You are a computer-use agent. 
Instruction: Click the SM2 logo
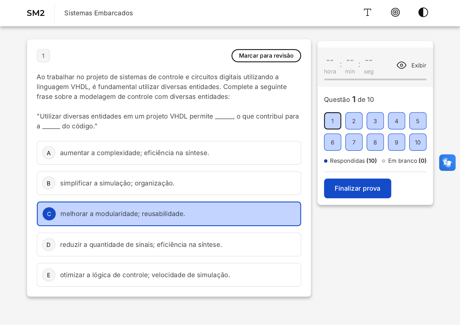click(36, 13)
